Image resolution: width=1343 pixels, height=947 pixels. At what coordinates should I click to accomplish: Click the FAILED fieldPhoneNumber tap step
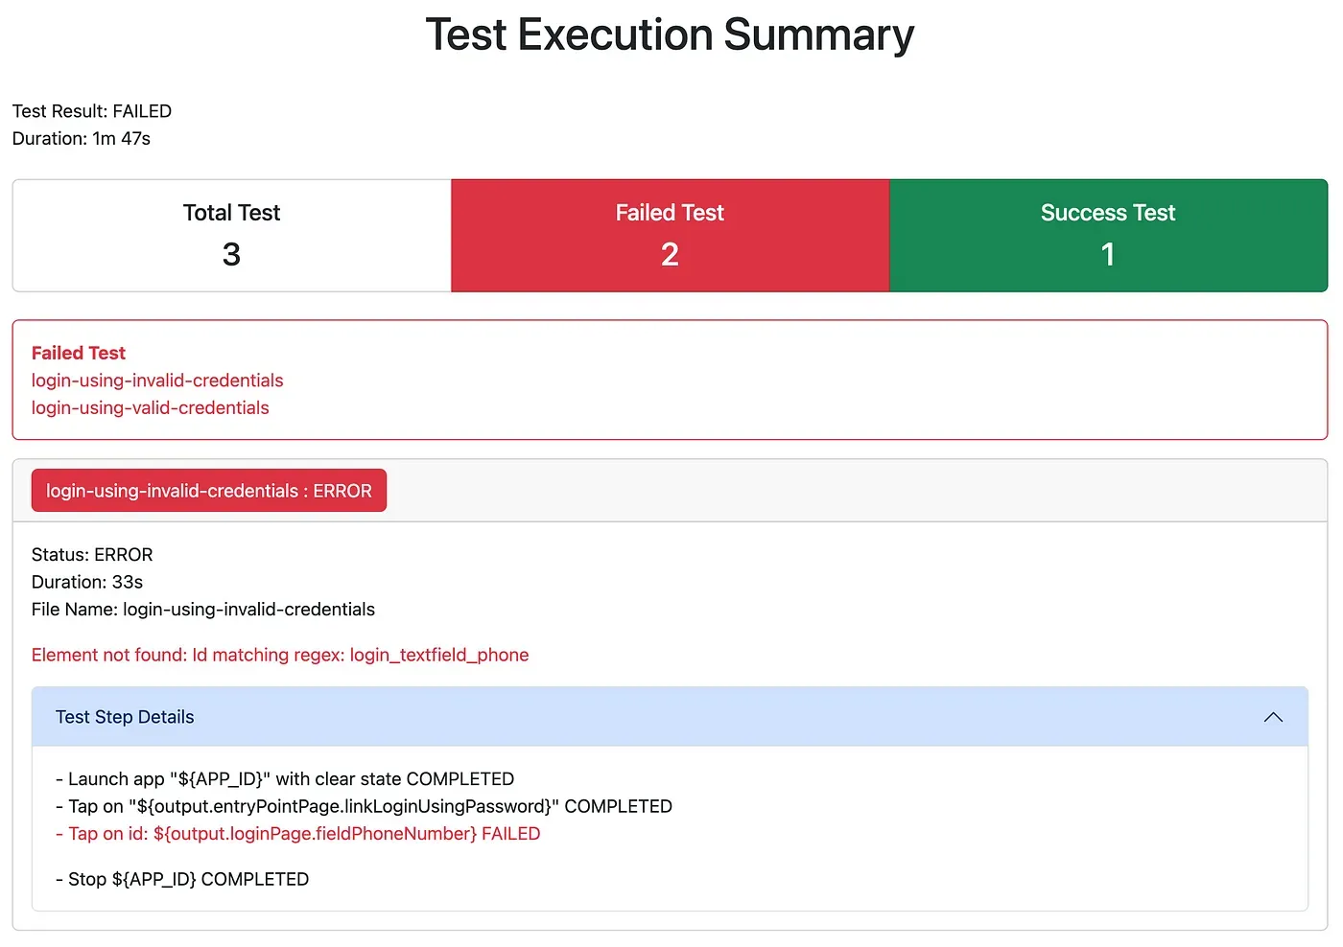[x=298, y=834]
